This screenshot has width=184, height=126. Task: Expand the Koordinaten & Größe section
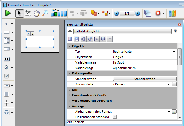89,95
